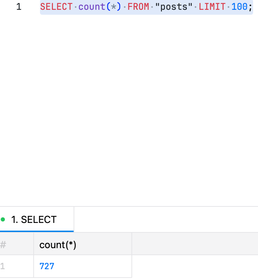Click the asterisk inside count parentheses
This screenshot has width=258, height=279.
point(113,7)
